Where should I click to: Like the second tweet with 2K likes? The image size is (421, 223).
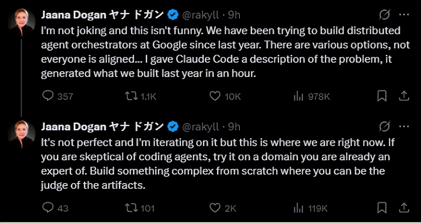[x=215, y=208]
